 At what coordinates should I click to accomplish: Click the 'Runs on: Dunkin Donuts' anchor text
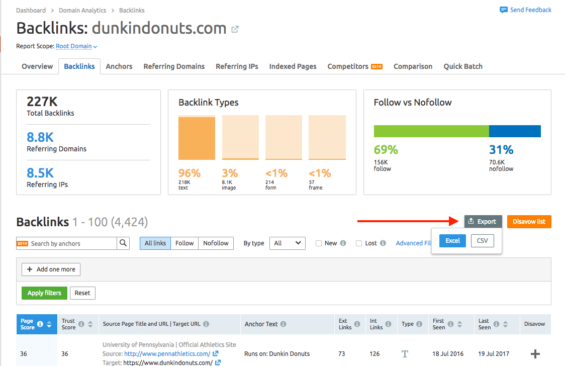pyautogui.click(x=277, y=354)
